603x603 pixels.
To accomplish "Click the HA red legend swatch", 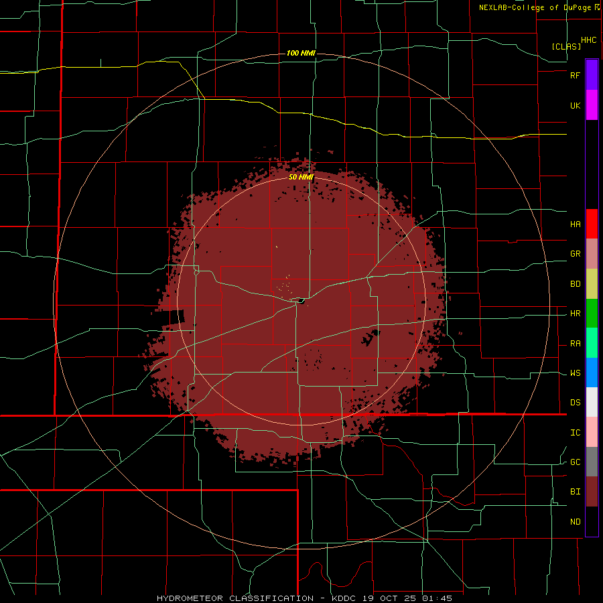I will point(592,224).
